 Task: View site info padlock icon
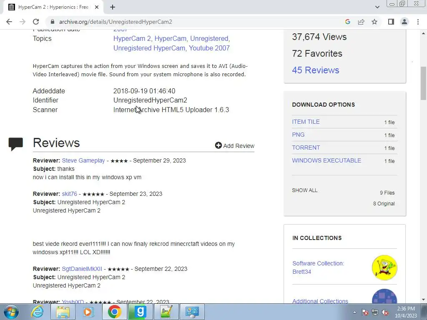[53, 22]
